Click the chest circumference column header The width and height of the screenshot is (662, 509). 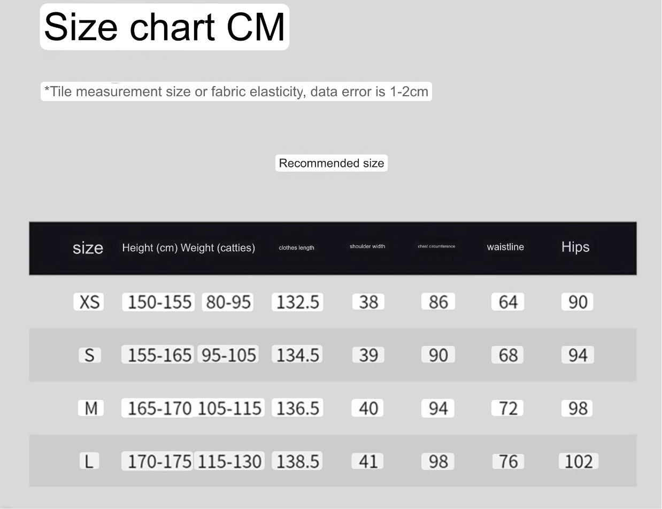[x=436, y=246]
